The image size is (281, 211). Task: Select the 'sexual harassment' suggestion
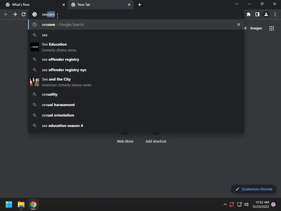[x=136, y=105]
